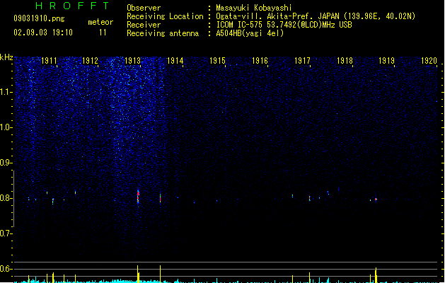Screen dimensions: 445x283
Task: Click the kHz axis unit label
Action: (x=6, y=57)
